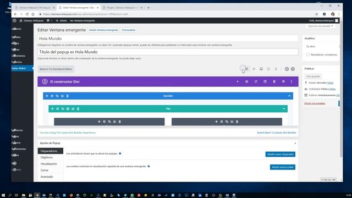Duplicate the Sección with its copy icon

[x=57, y=96]
